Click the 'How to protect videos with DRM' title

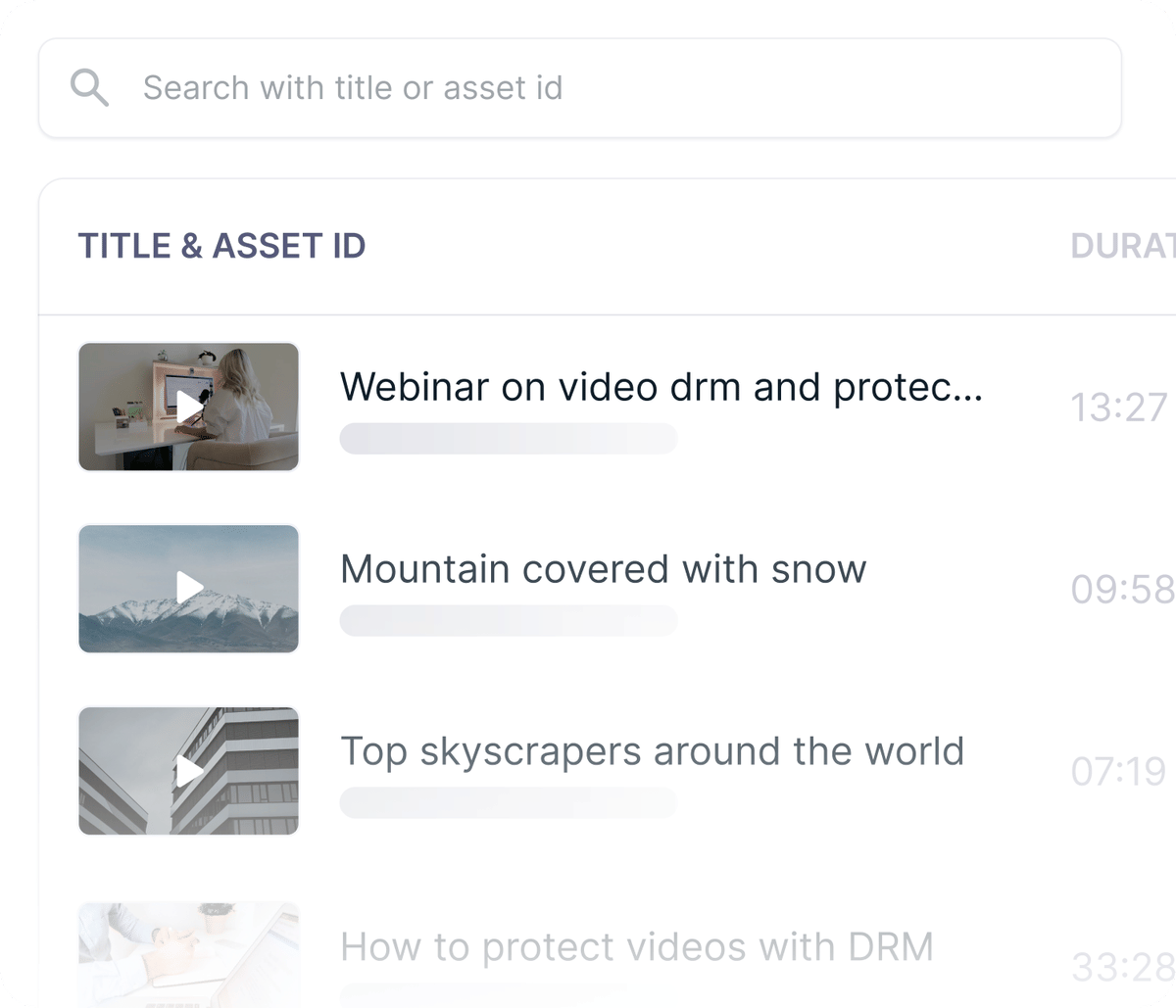[636, 947]
